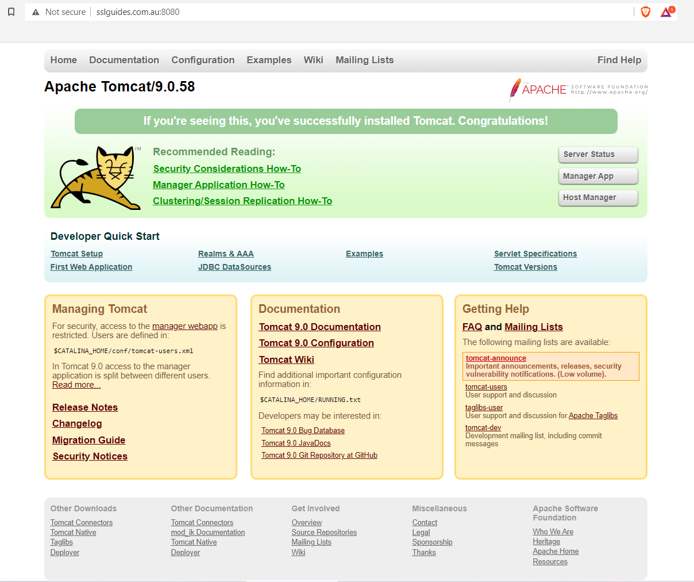Viewport: 694px width, 582px height.
Task: Open Security Considerations How-To link
Action: [x=227, y=169]
